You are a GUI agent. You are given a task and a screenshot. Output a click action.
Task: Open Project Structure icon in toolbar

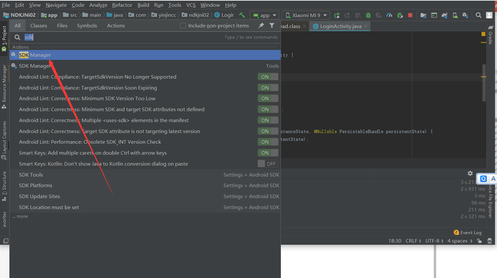(423, 15)
